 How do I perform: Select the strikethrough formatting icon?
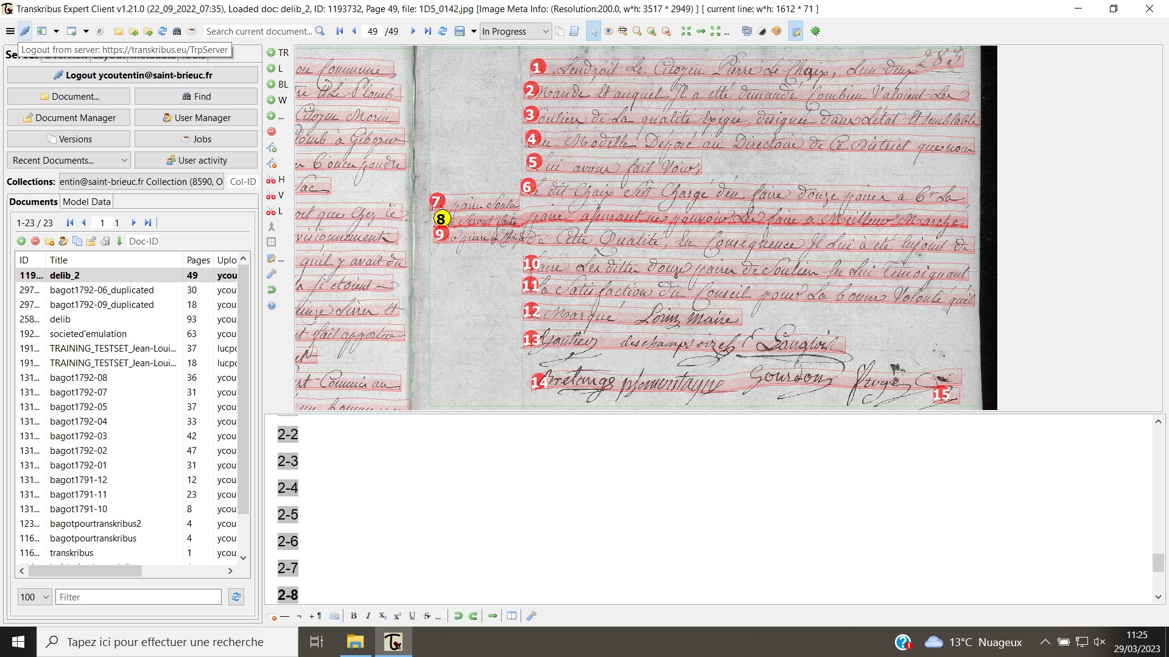coord(424,615)
